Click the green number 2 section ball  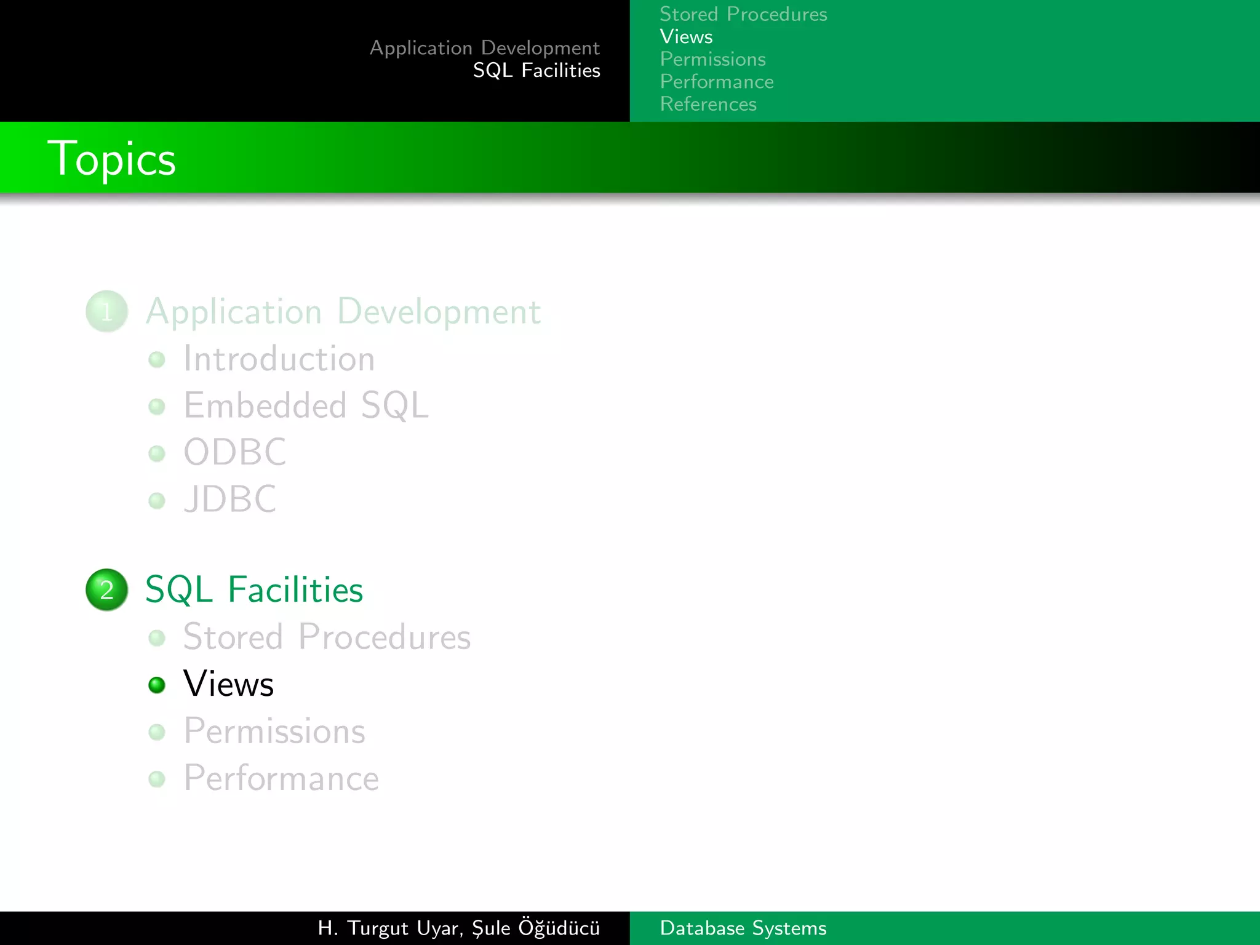106,589
